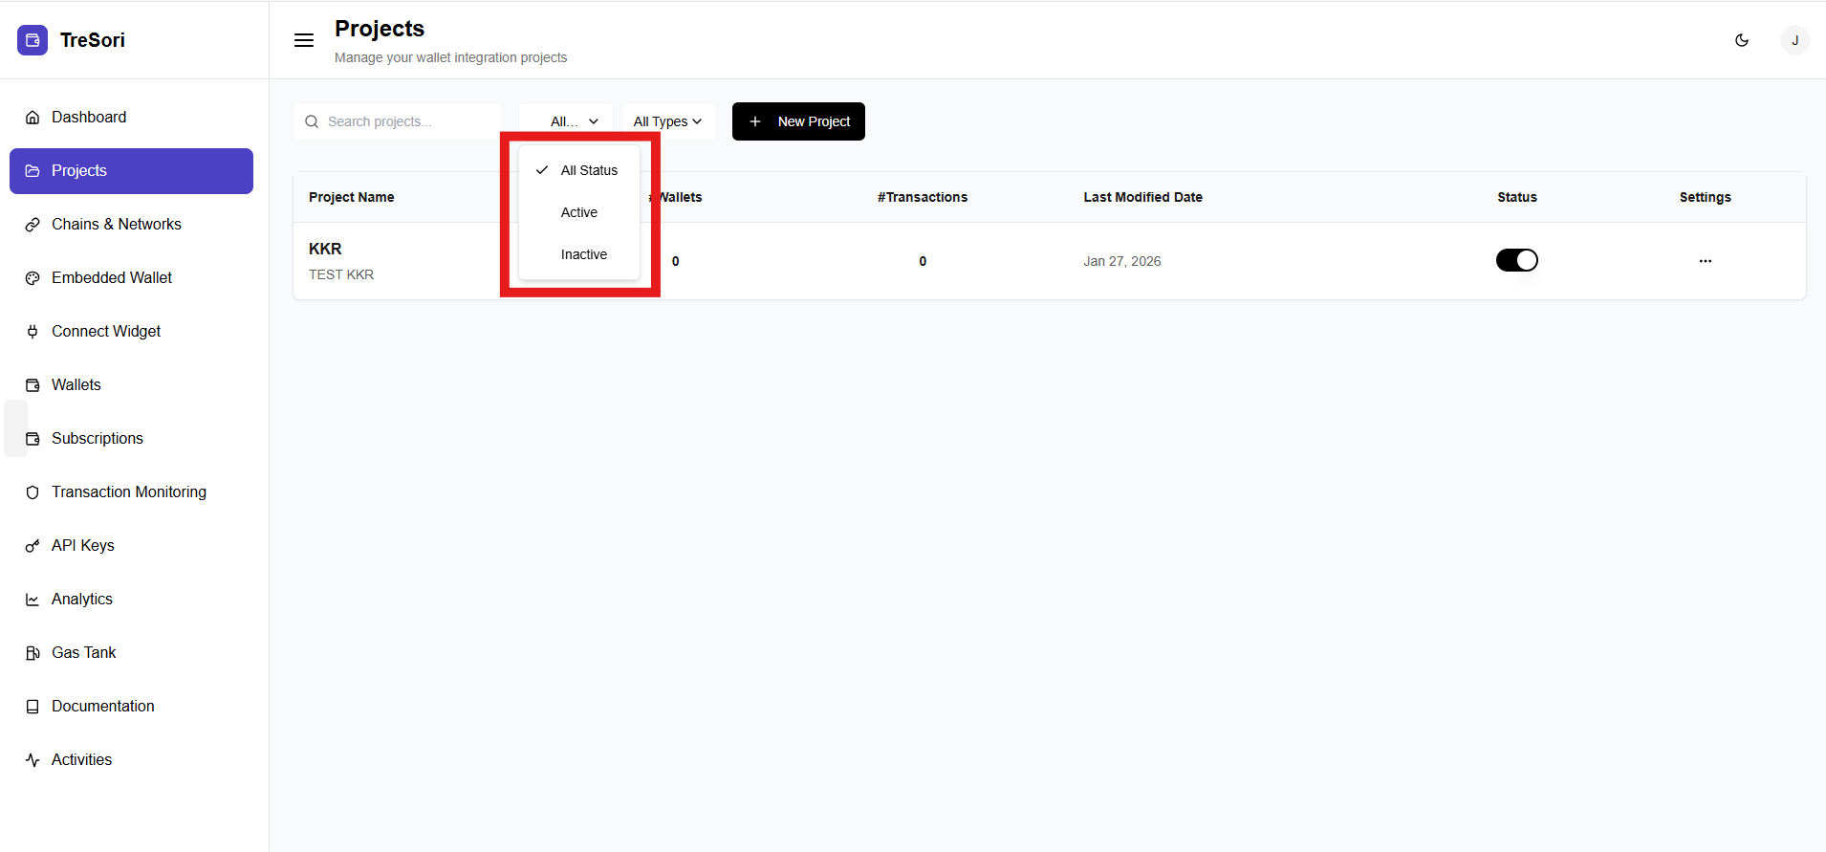The height and width of the screenshot is (852, 1826).
Task: Choose Active in status filter list
Action: 578,212
